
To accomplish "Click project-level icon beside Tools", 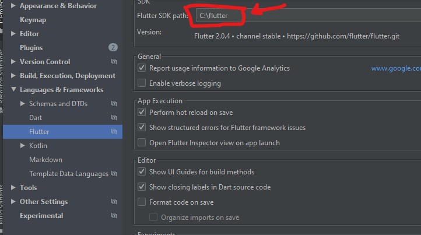I will (114, 188).
